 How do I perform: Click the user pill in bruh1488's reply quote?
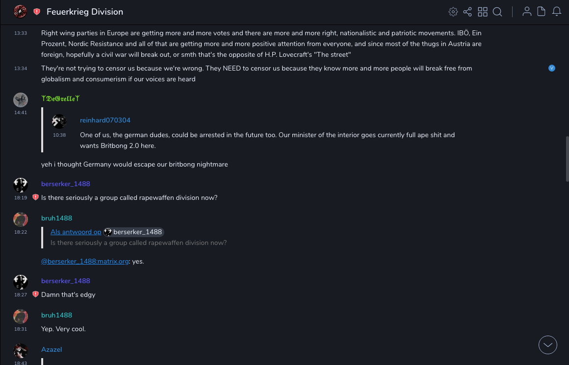[133, 232]
